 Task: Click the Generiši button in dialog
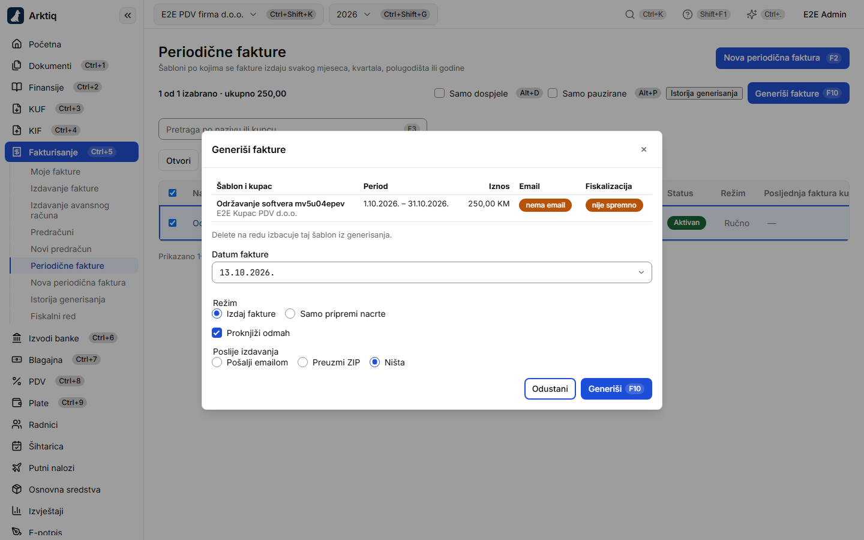point(616,389)
